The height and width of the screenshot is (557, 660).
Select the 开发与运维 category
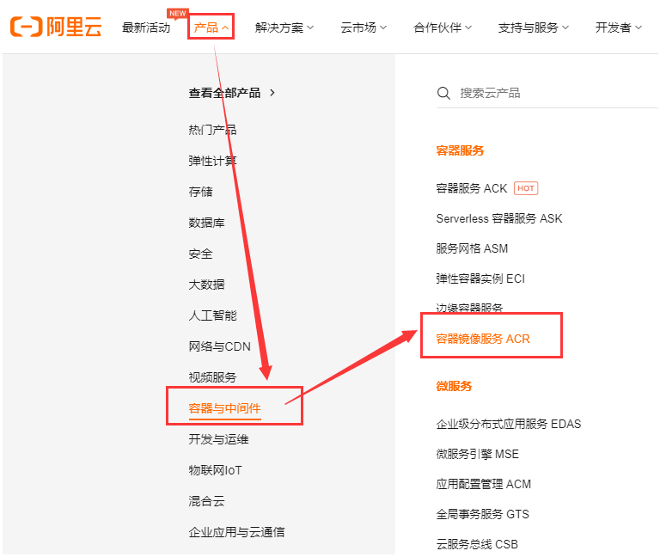[218, 439]
